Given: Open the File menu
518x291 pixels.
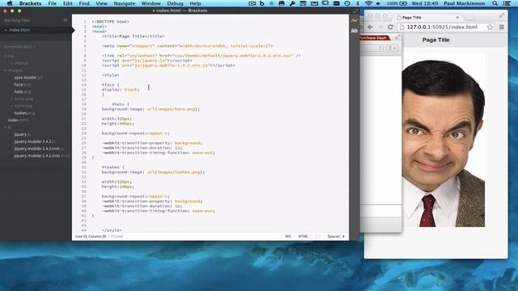Looking at the screenshot, I should 52,3.
